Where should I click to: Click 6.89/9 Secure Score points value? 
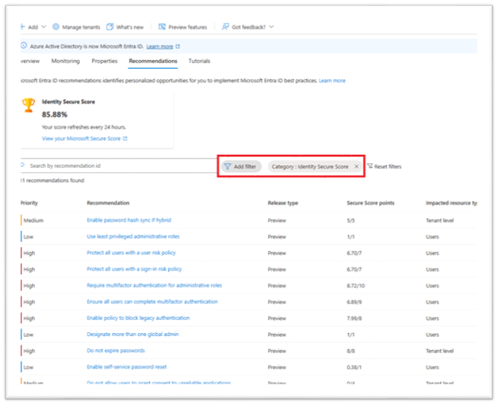tap(354, 302)
